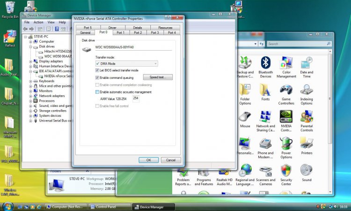Open Fonts in Control Panel
The width and height of the screenshot is (351, 211).
coord(265,92)
